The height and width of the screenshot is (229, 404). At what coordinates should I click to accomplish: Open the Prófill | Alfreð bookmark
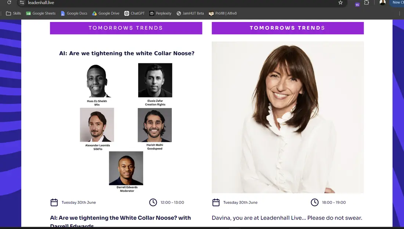click(x=223, y=13)
